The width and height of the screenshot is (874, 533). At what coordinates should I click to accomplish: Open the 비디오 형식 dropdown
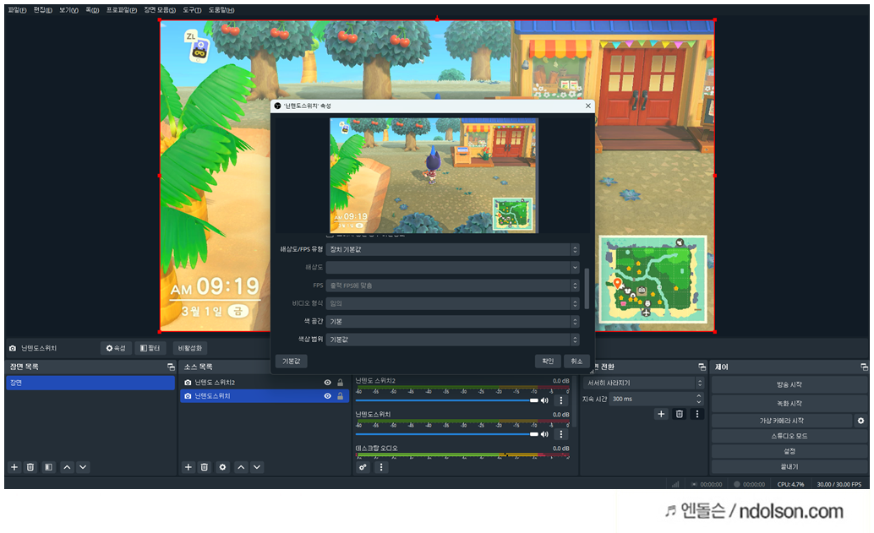coord(452,303)
